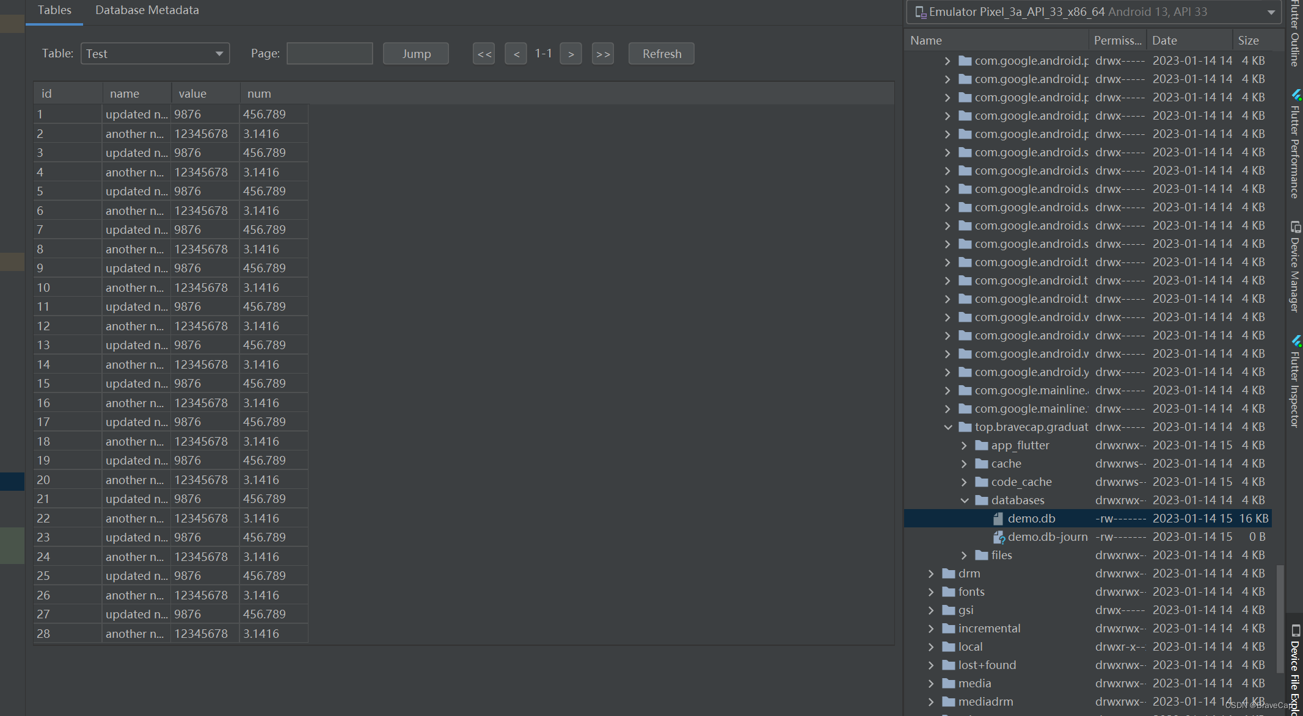Expand the files folder in device manager
The width and height of the screenshot is (1303, 716).
(x=963, y=555)
